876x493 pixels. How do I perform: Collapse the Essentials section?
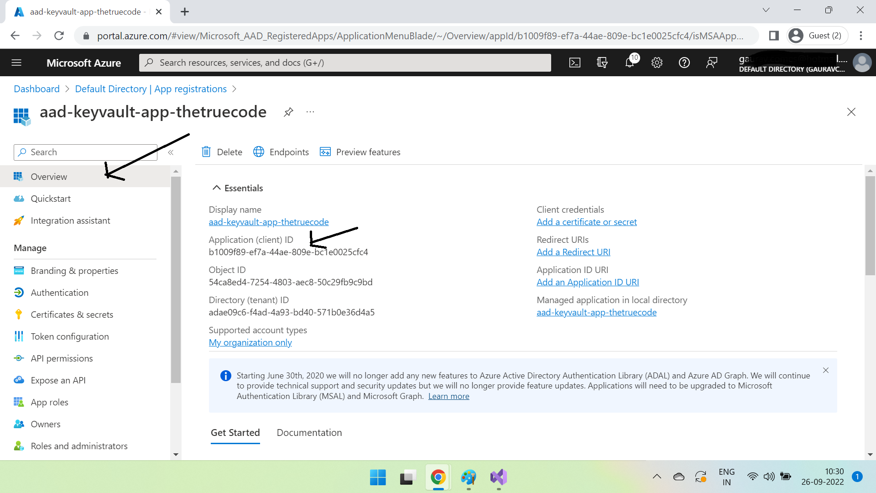pyautogui.click(x=238, y=188)
